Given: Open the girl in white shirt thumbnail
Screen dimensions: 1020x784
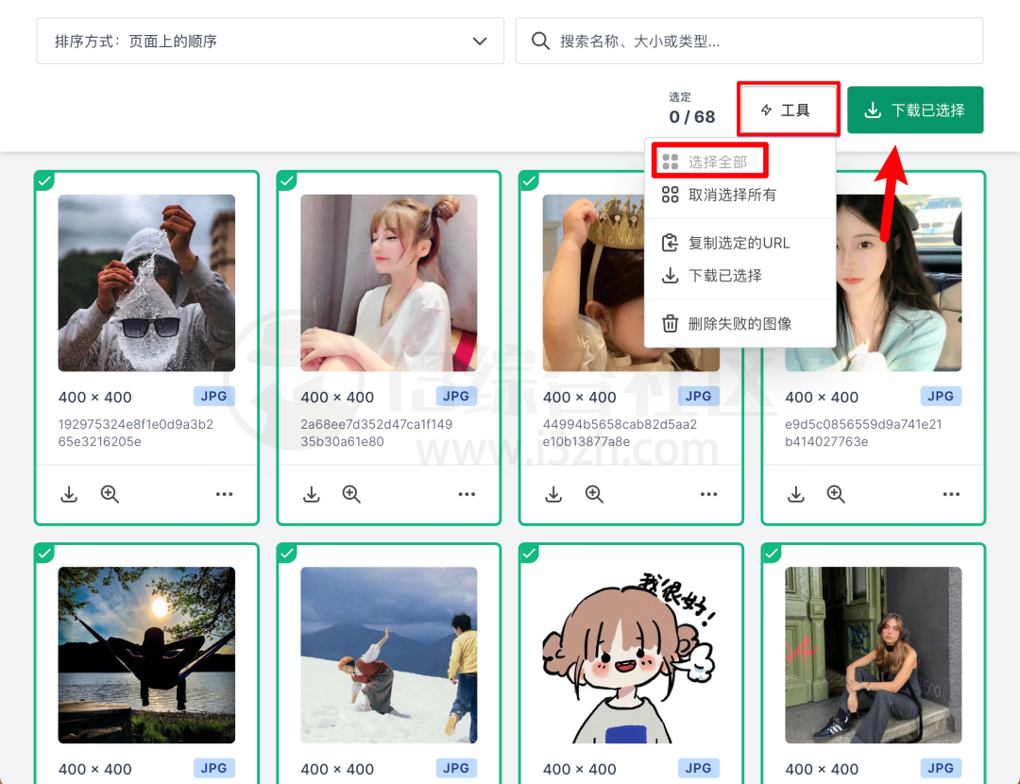Looking at the screenshot, I should click(x=389, y=283).
